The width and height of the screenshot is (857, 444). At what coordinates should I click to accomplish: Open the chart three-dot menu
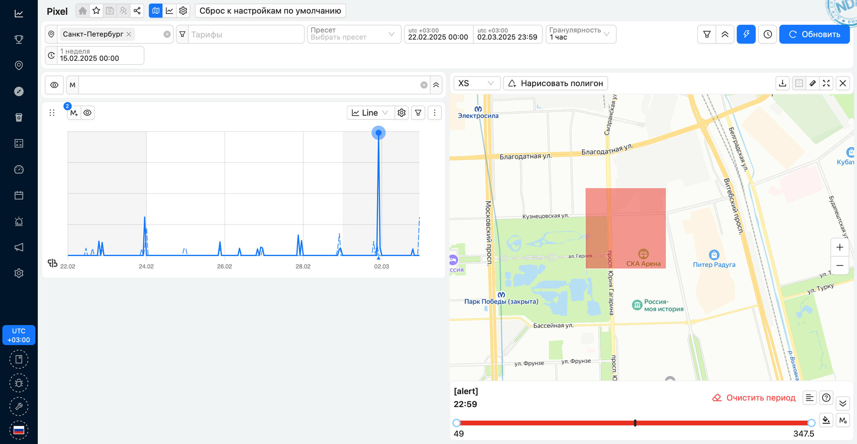click(x=435, y=113)
